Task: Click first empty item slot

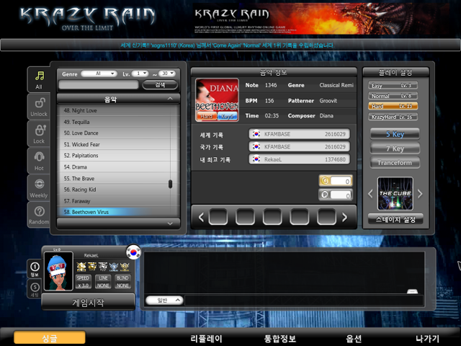Action: pyautogui.click(x=218, y=217)
